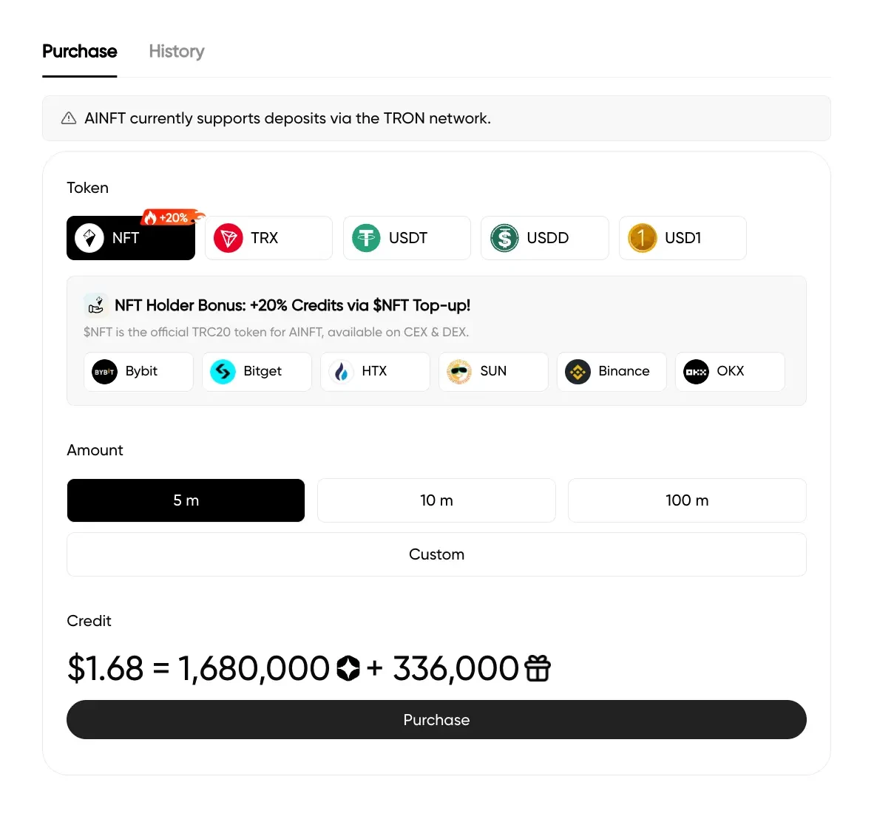Screen dimensions: 877x819
Task: Choose the USDT token option
Action: pyautogui.click(x=407, y=238)
